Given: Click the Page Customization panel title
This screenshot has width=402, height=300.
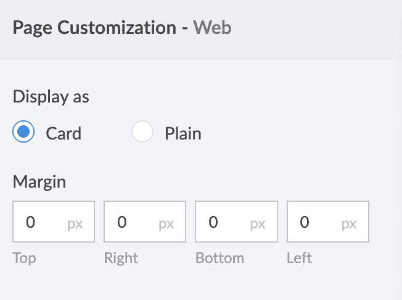Looking at the screenshot, I should [94, 28].
